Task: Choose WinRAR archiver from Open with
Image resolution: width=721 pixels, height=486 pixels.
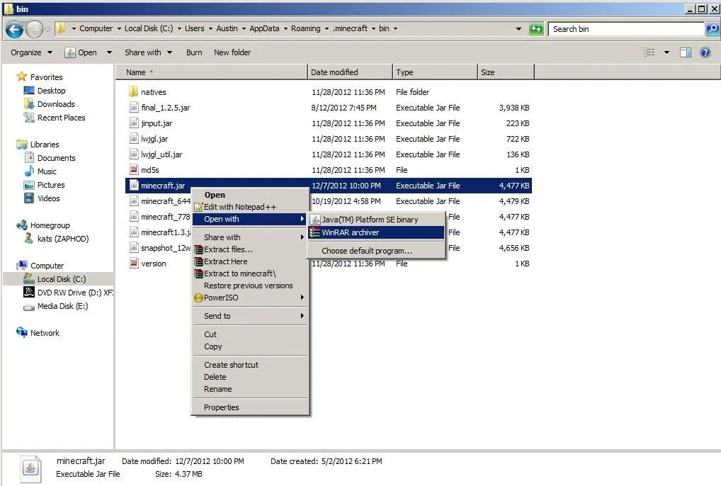Action: 376,232
